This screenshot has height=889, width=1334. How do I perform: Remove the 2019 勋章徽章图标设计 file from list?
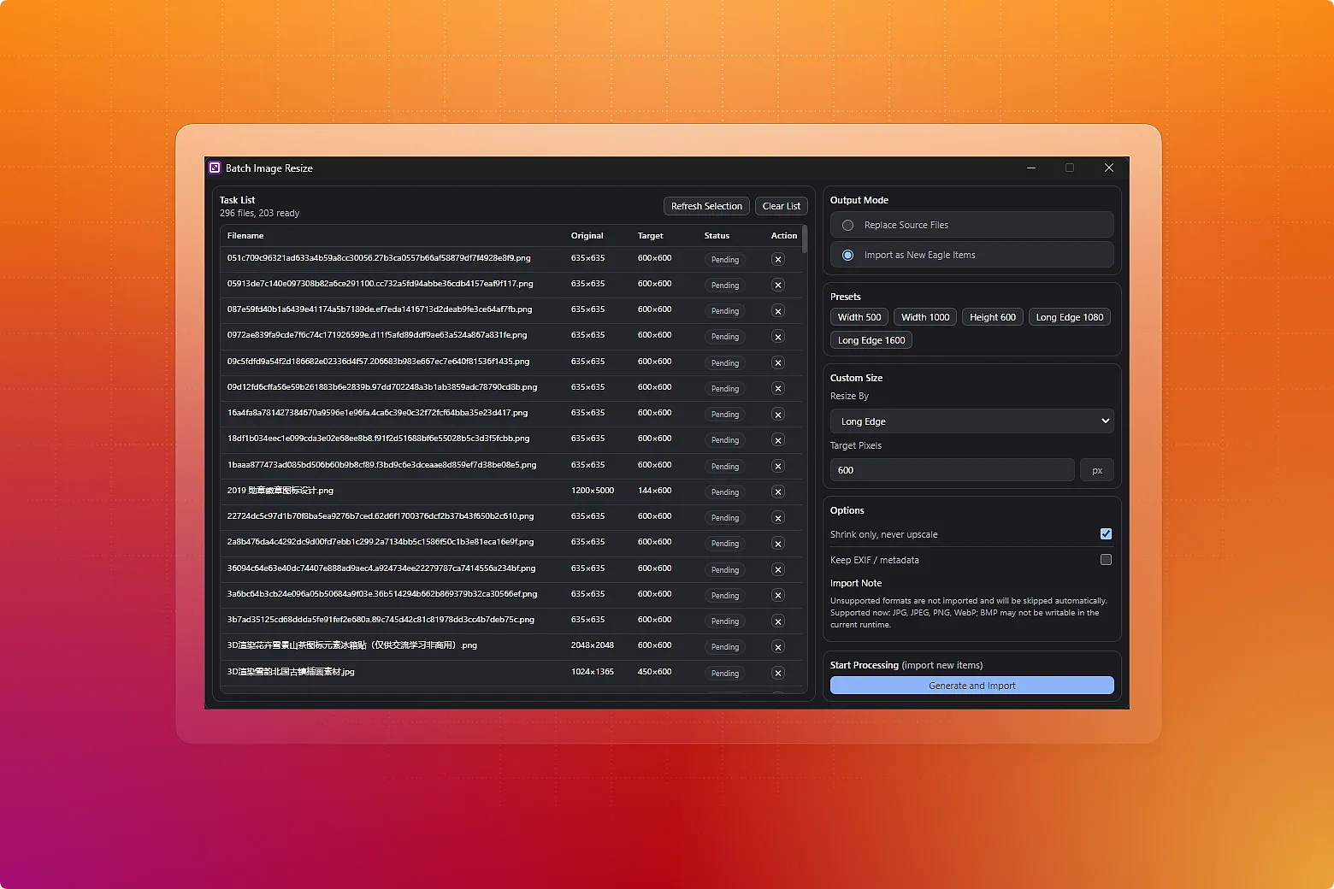coord(777,492)
